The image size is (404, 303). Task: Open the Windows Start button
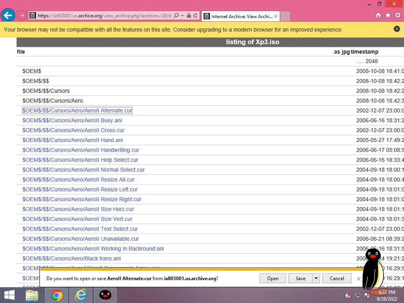[x=9, y=295]
